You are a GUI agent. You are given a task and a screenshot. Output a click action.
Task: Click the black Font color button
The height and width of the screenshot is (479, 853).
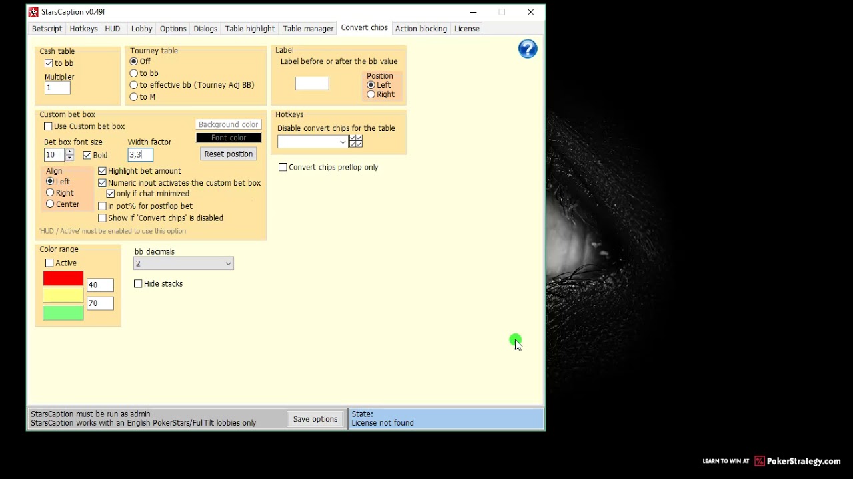(x=229, y=138)
